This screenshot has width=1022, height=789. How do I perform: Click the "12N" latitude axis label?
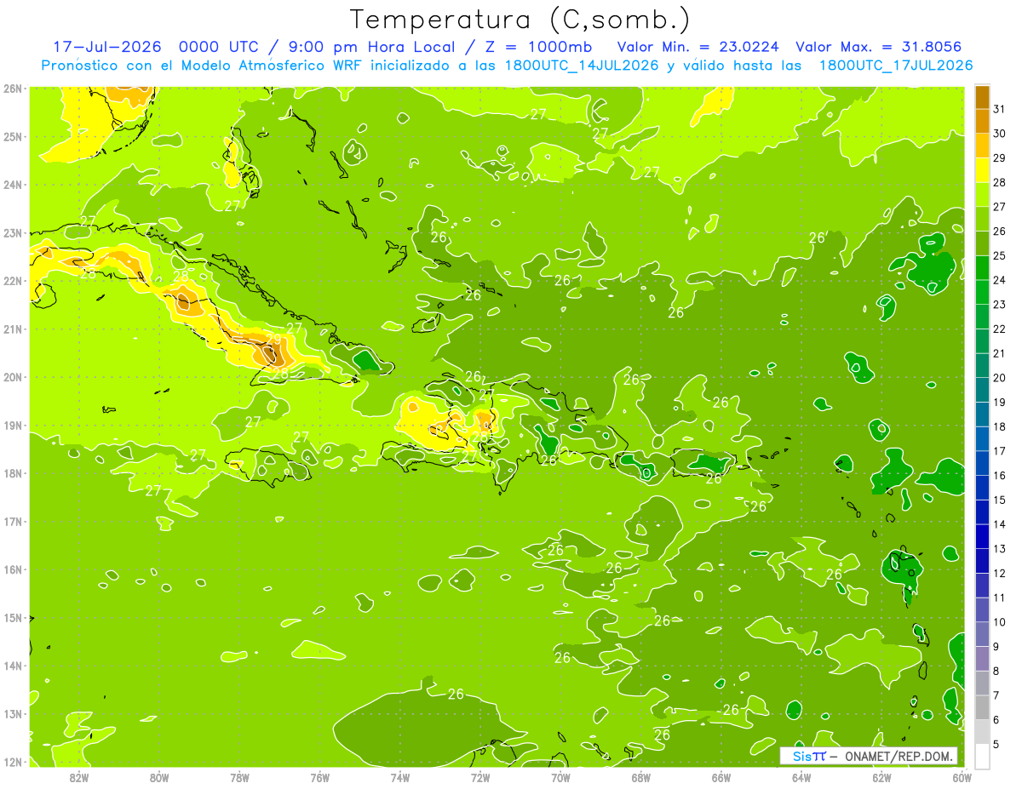pos(13,762)
